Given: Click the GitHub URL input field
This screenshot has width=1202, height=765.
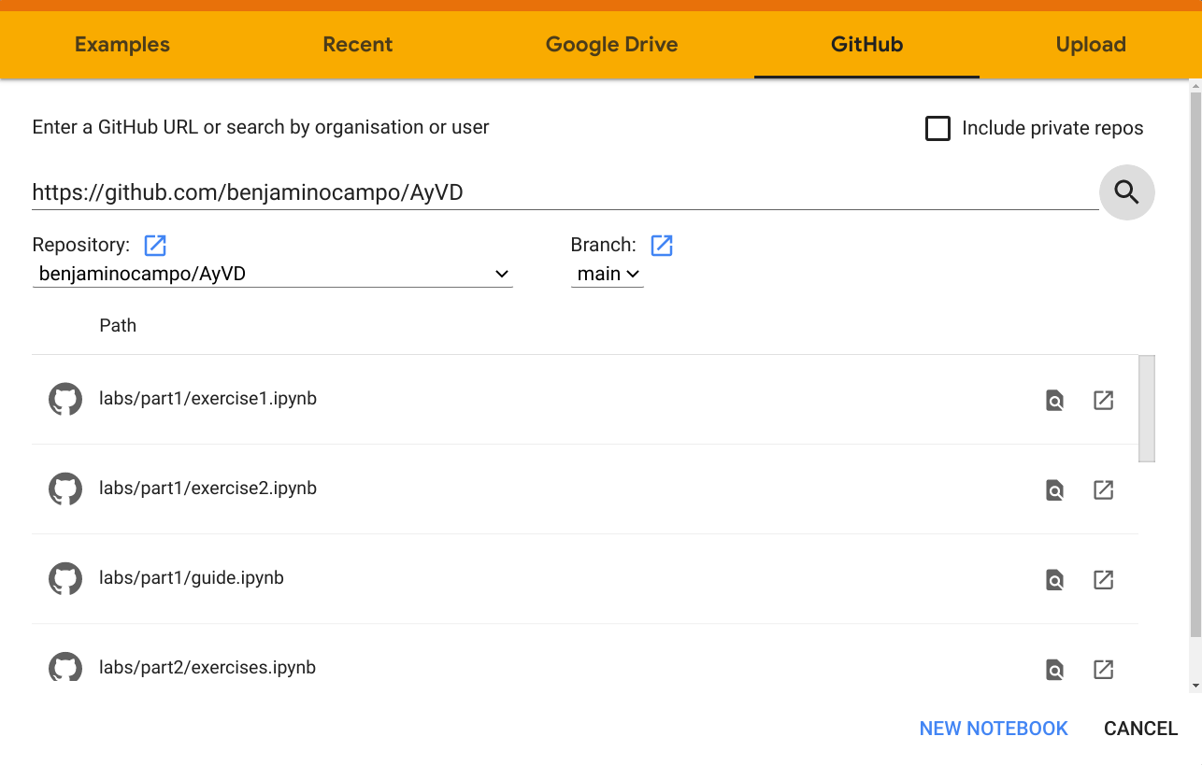Looking at the screenshot, I should 565,193.
